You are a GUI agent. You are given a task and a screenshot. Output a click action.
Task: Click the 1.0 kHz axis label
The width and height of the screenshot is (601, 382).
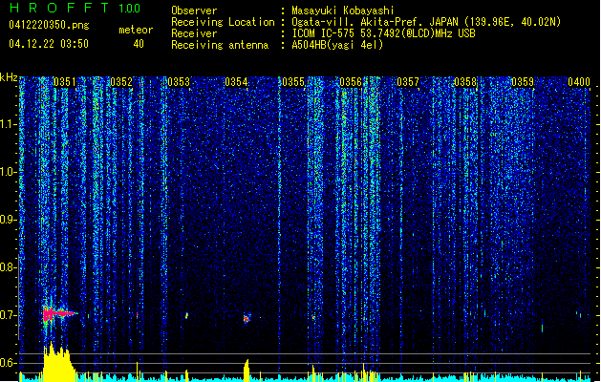point(8,172)
